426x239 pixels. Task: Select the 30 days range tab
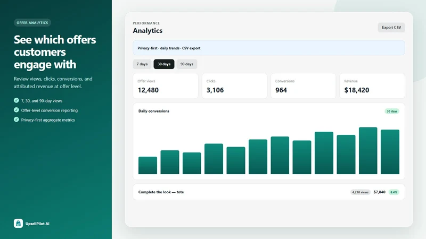click(x=164, y=64)
